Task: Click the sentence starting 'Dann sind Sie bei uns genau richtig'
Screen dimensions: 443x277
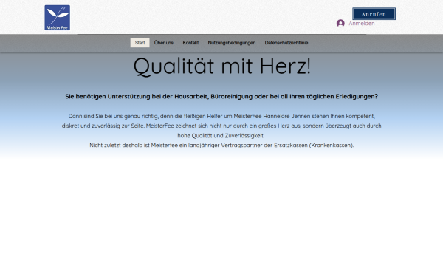Action: pyautogui.click(x=221, y=116)
